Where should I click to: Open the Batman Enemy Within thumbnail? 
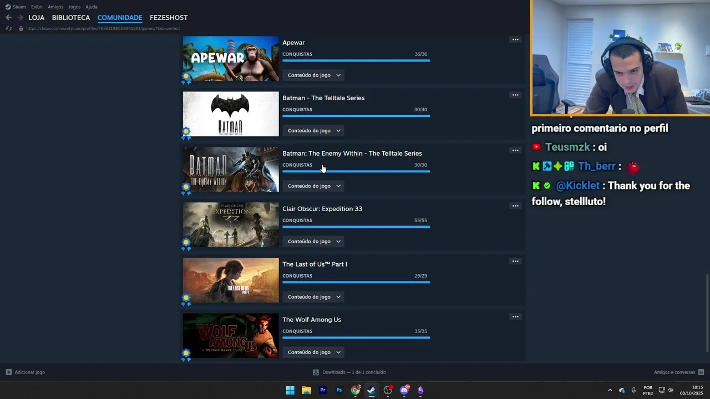click(x=231, y=170)
